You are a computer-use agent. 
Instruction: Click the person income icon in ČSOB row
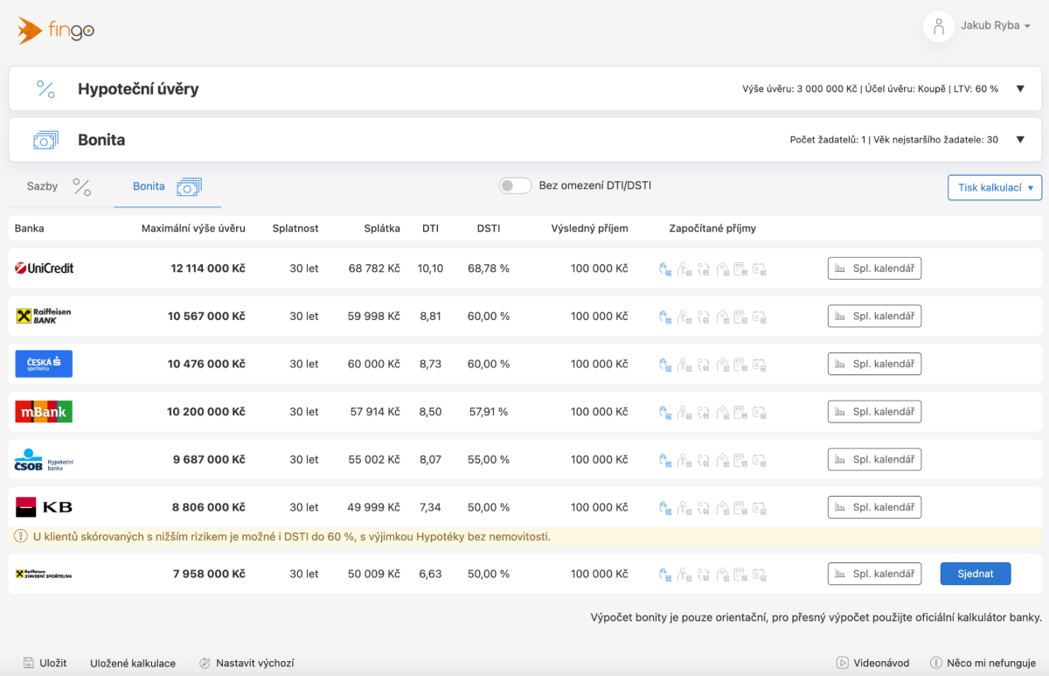[684, 459]
